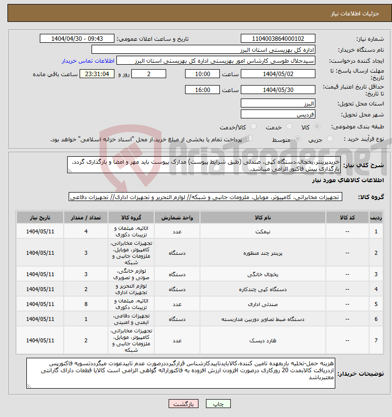
Task: Click the تاریخ نیاز column header
Action: [x=40, y=217]
